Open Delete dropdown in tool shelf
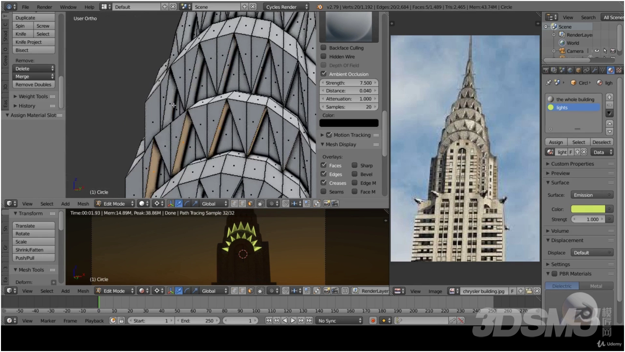The width and height of the screenshot is (625, 352). [x=34, y=69]
